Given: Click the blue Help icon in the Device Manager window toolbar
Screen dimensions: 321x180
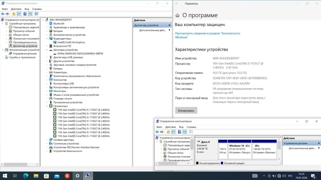Looking at the screenshot, I should [x=25, y=14].
